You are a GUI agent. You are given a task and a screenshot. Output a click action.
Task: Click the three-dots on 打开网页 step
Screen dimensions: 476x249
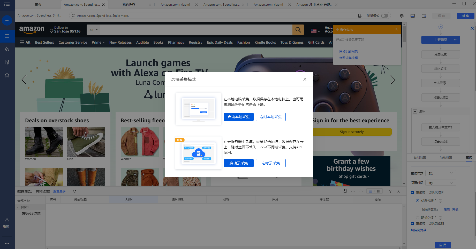(456, 40)
